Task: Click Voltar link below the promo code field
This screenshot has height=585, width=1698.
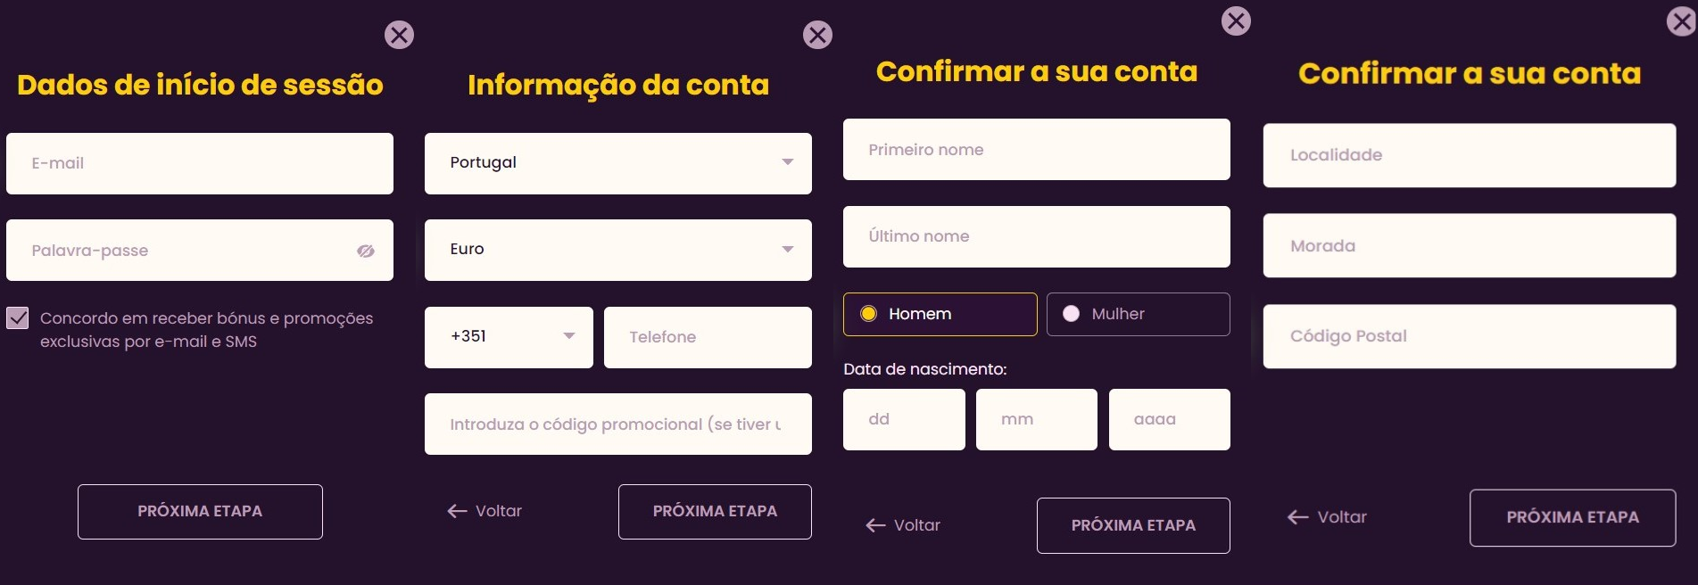Action: [x=485, y=511]
